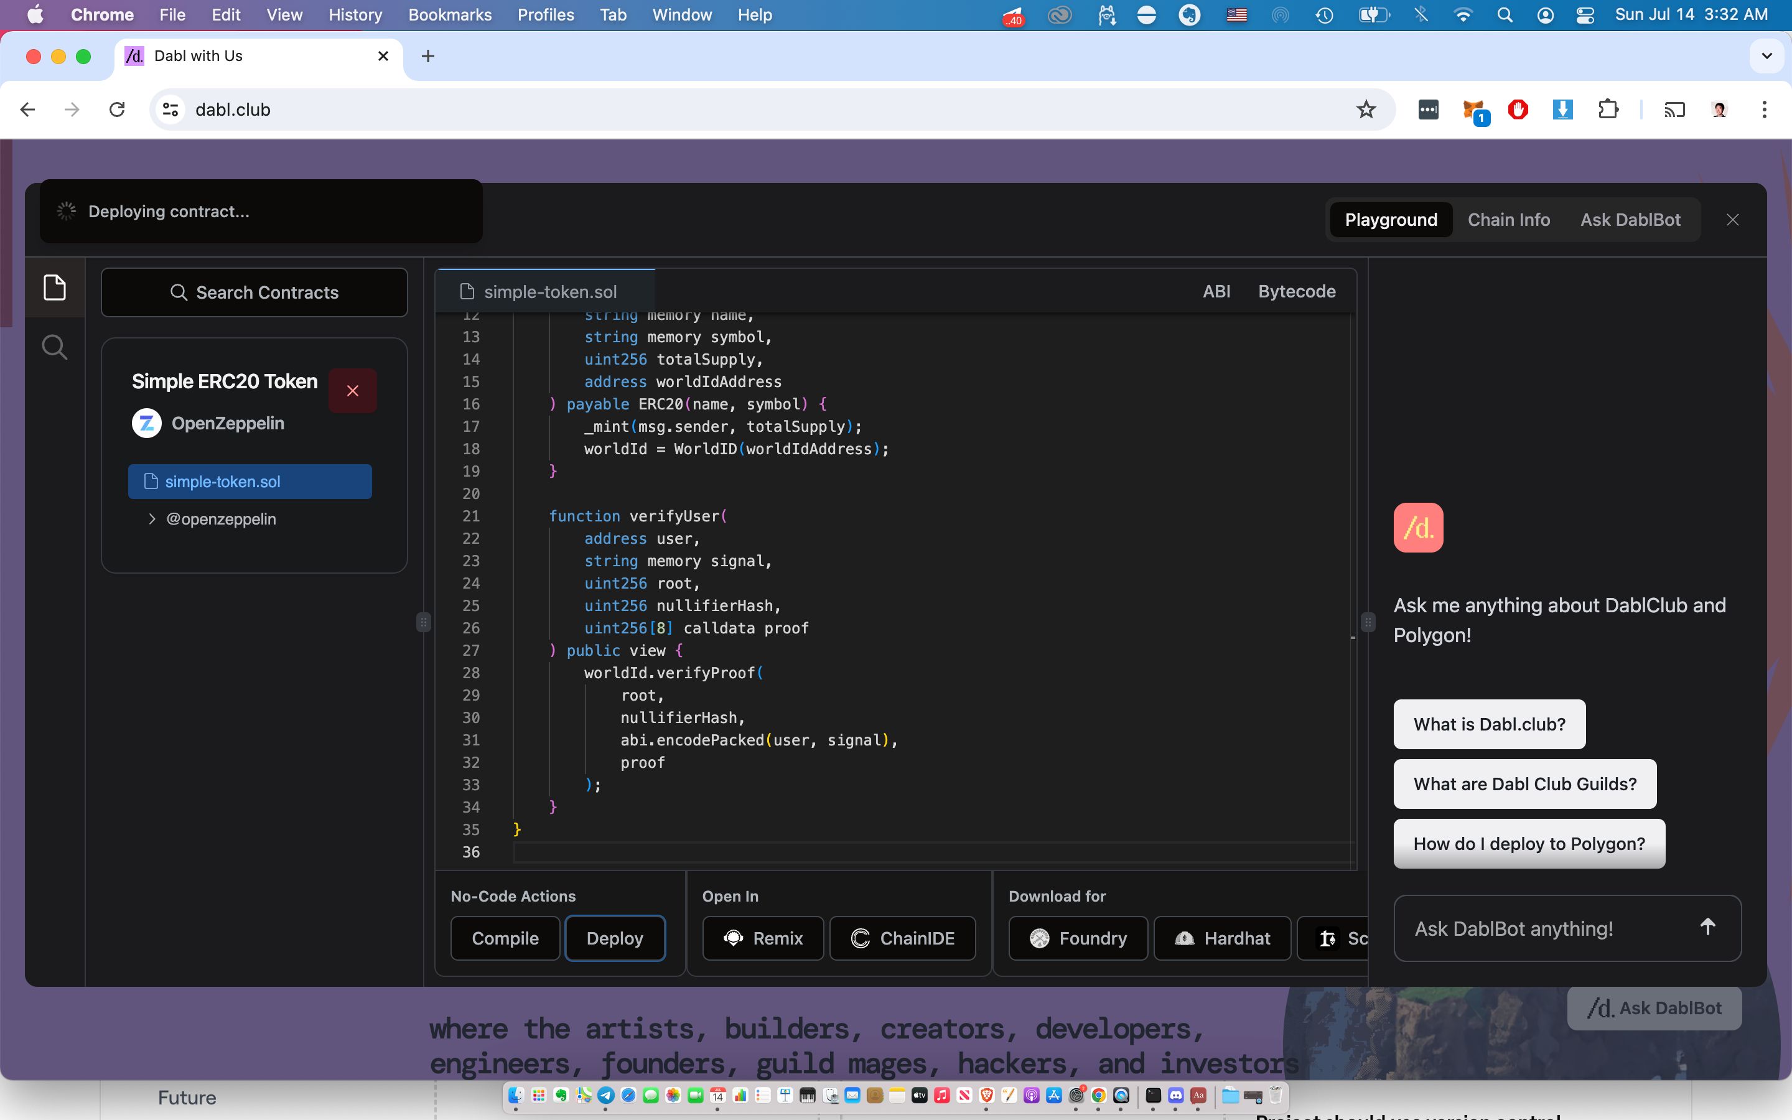Download for Foundry
The image size is (1792, 1120).
1078,938
